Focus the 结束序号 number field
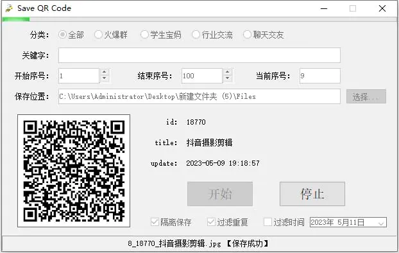The image size is (399, 253). click(202, 76)
